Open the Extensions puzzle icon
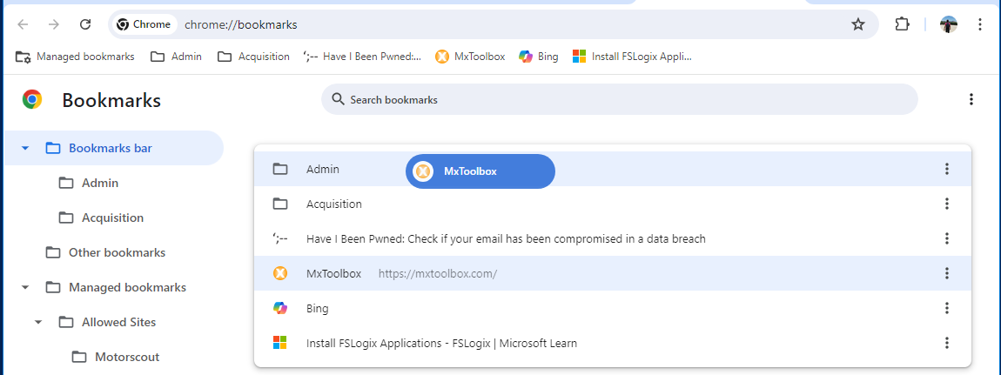The width and height of the screenshot is (1001, 375). click(x=902, y=25)
